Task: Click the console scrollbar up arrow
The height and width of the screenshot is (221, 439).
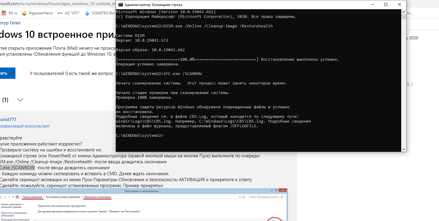Action: [x=404, y=12]
